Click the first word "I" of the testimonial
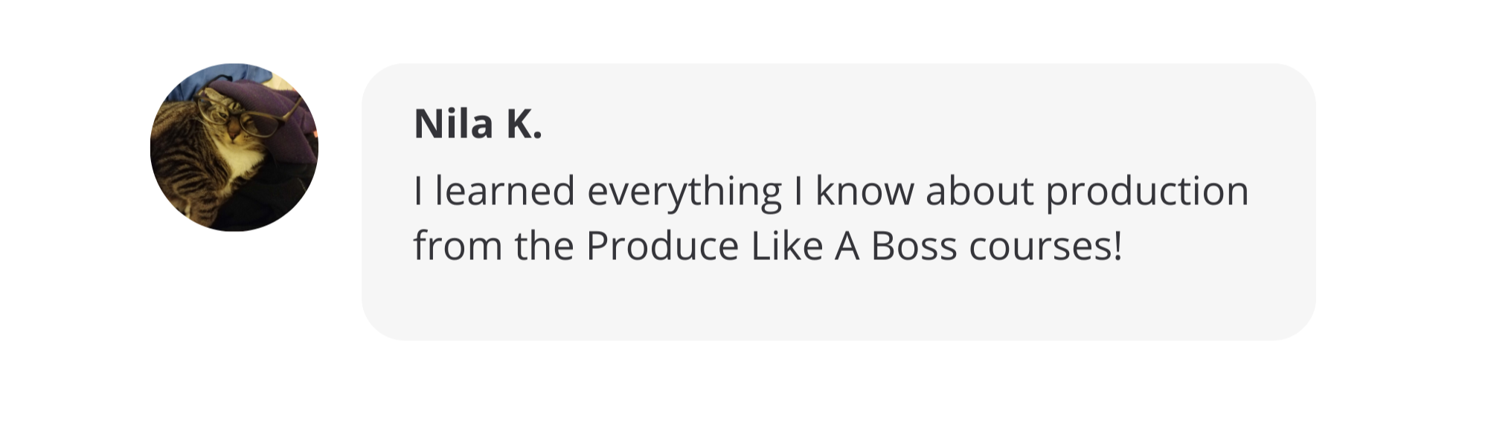 (x=419, y=192)
